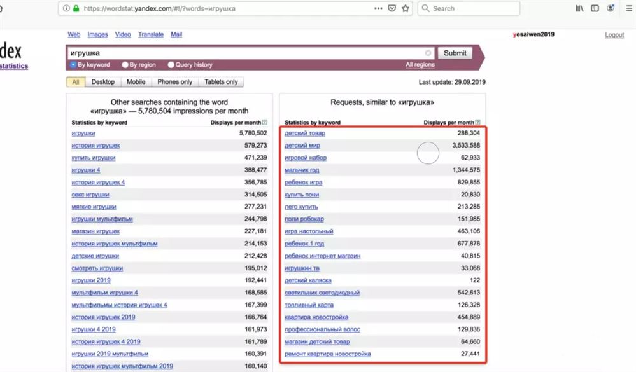Open the ребенок игра similar request link
The width and height of the screenshot is (636, 372).
(x=304, y=182)
